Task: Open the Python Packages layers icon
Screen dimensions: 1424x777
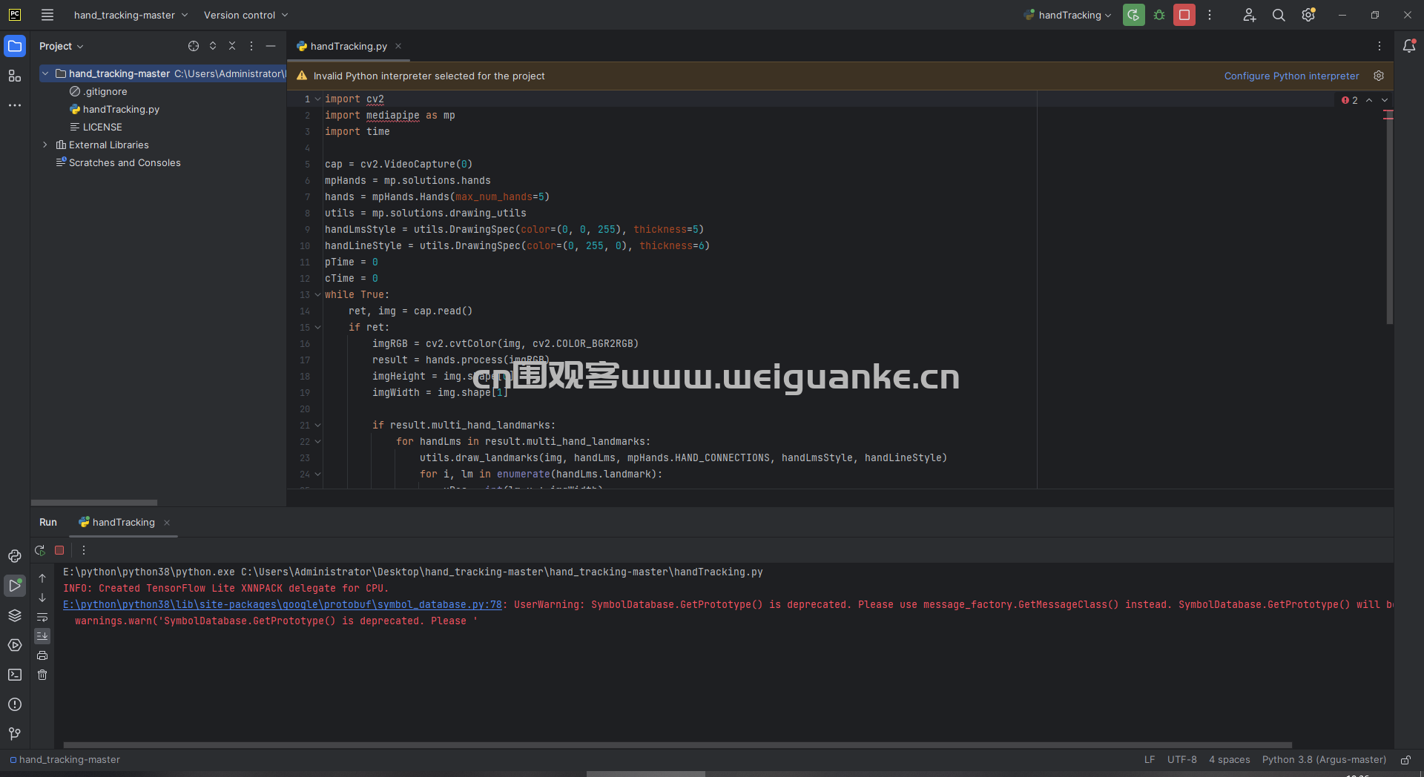Action: [x=15, y=615]
